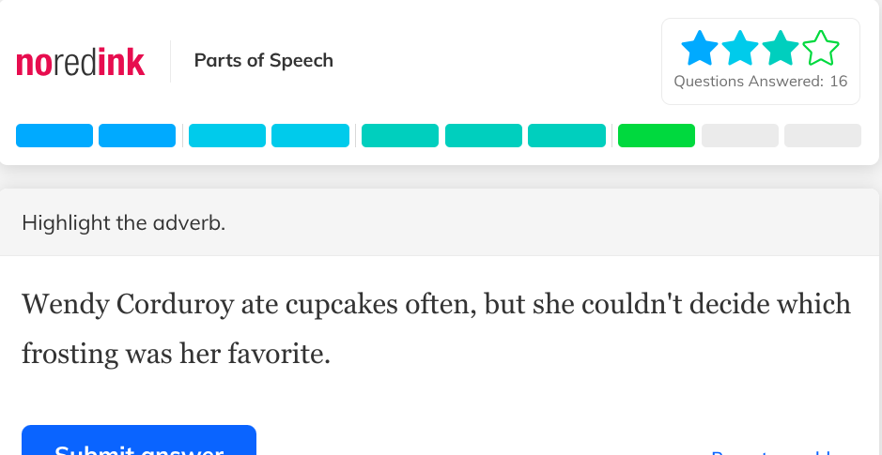Click the fifth teal progress segment
Screen dimensions: 882x455
(400, 136)
